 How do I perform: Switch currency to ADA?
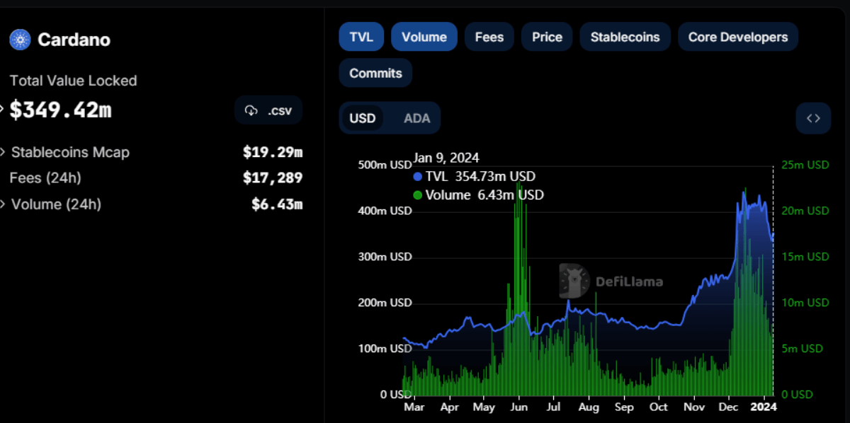(x=417, y=118)
